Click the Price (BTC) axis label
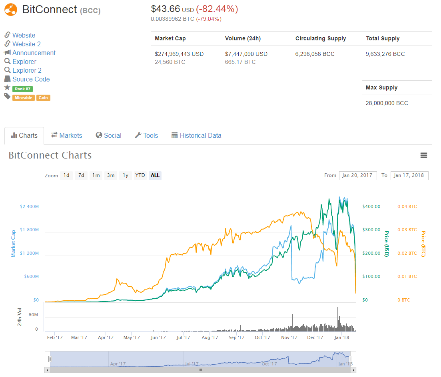Screen dimensions: 441x377 423,244
